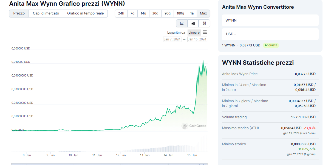Open the USD currency dropdown

pyautogui.click(x=231, y=34)
